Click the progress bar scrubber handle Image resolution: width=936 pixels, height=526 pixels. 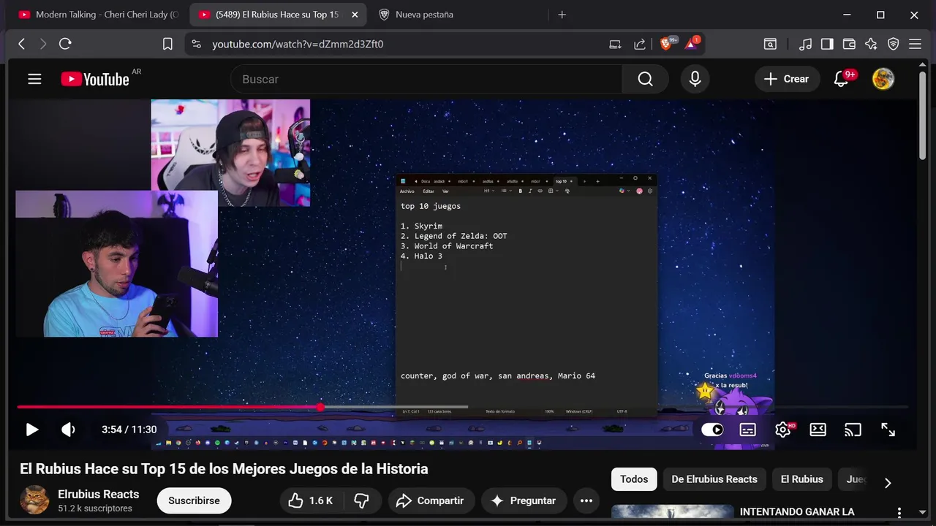tap(320, 407)
